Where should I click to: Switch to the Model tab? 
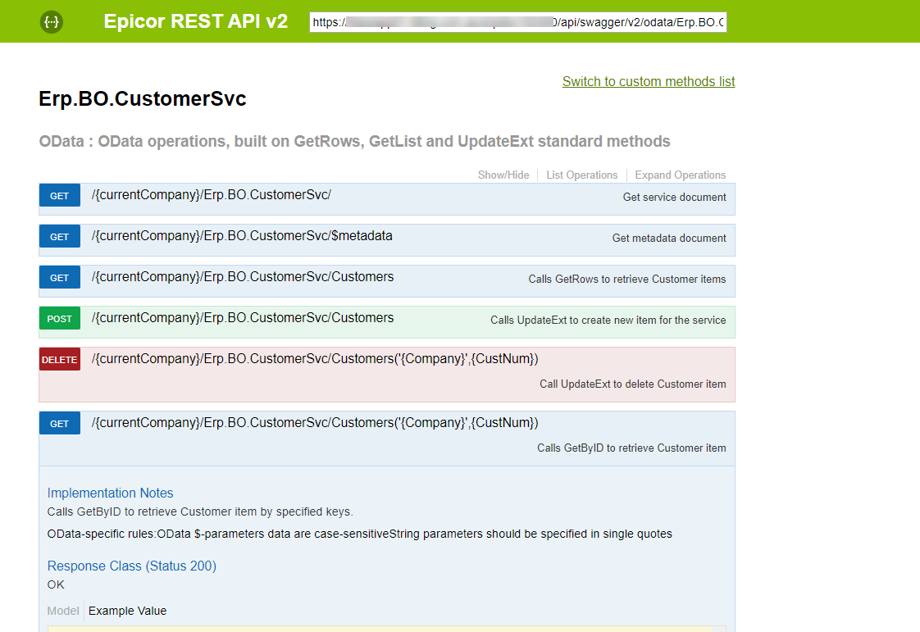pyautogui.click(x=63, y=611)
